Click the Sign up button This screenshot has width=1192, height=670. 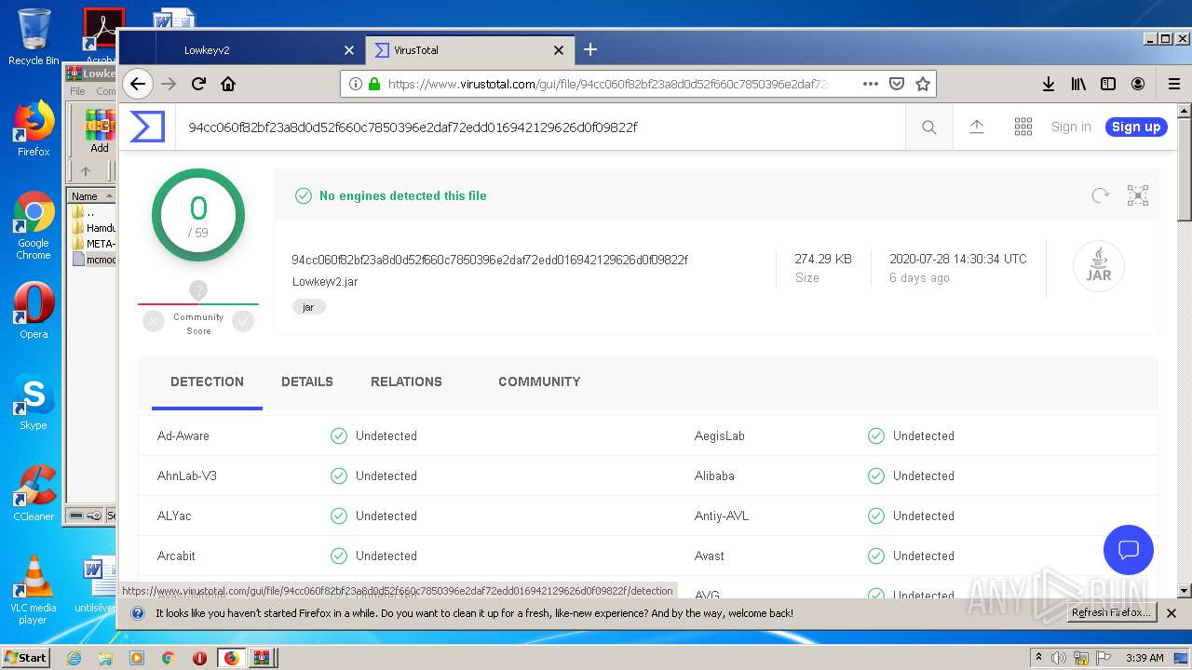(x=1136, y=127)
